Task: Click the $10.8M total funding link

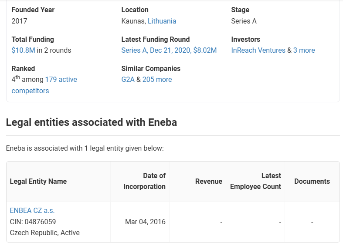Action: point(23,50)
